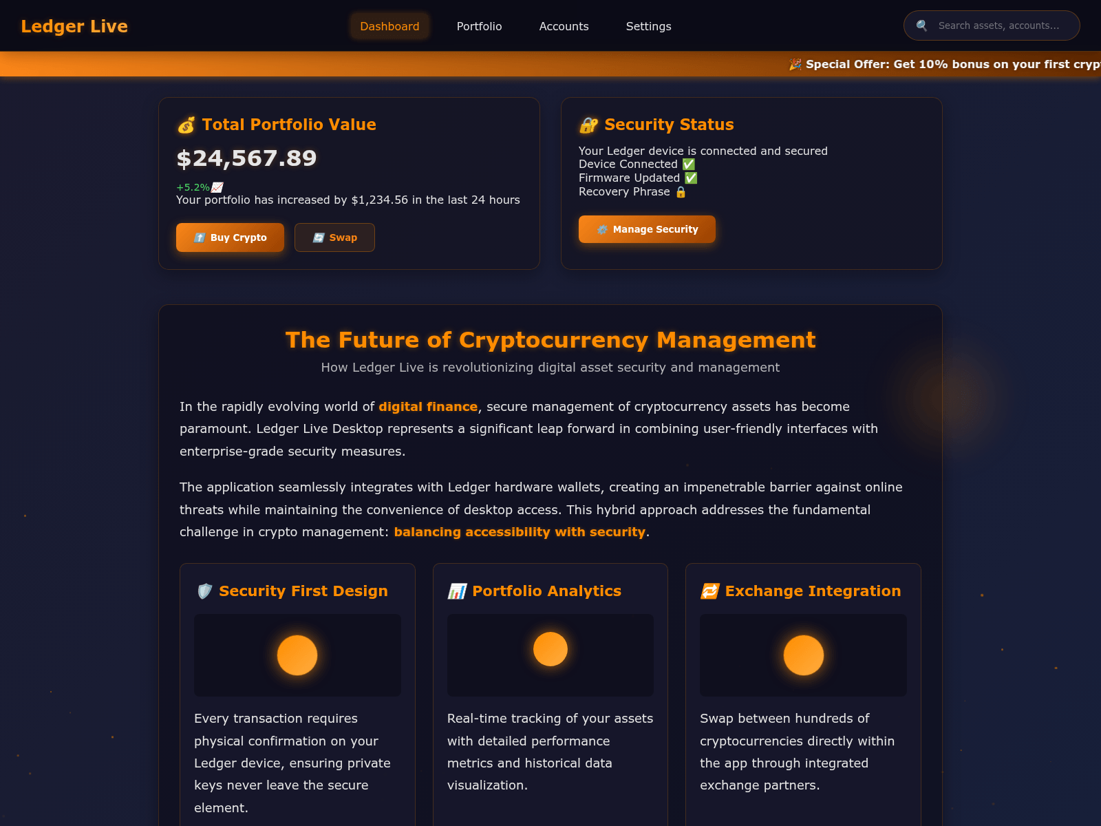Click the money bag icon beside Total Portfolio Value
Image resolution: width=1101 pixels, height=826 pixels.
186,125
